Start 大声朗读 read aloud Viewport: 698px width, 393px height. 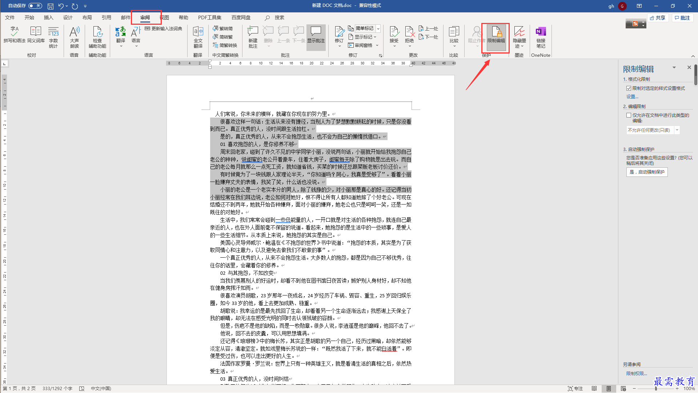75,37
